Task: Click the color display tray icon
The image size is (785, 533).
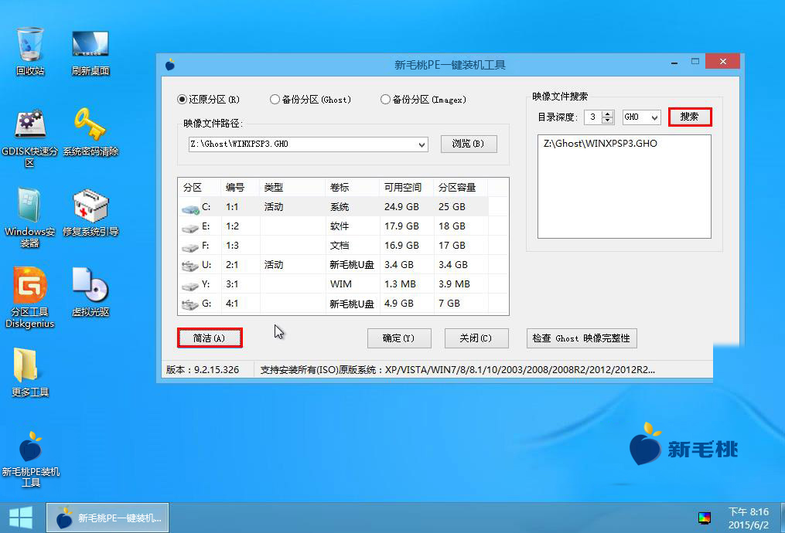Action: click(x=705, y=518)
